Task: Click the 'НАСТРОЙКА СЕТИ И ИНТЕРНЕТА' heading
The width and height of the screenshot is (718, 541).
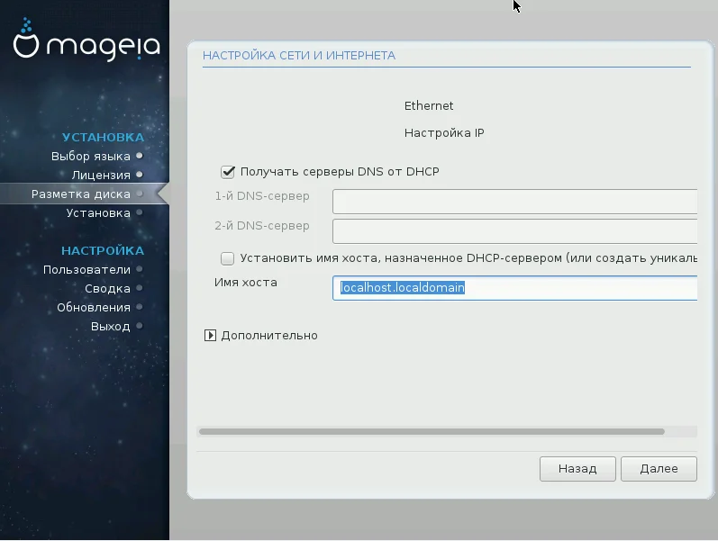Action: [299, 56]
